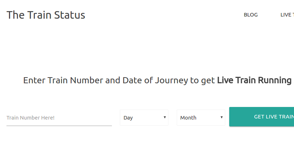Open the Month dropdown arrow
This screenshot has width=294, height=154.
point(221,117)
